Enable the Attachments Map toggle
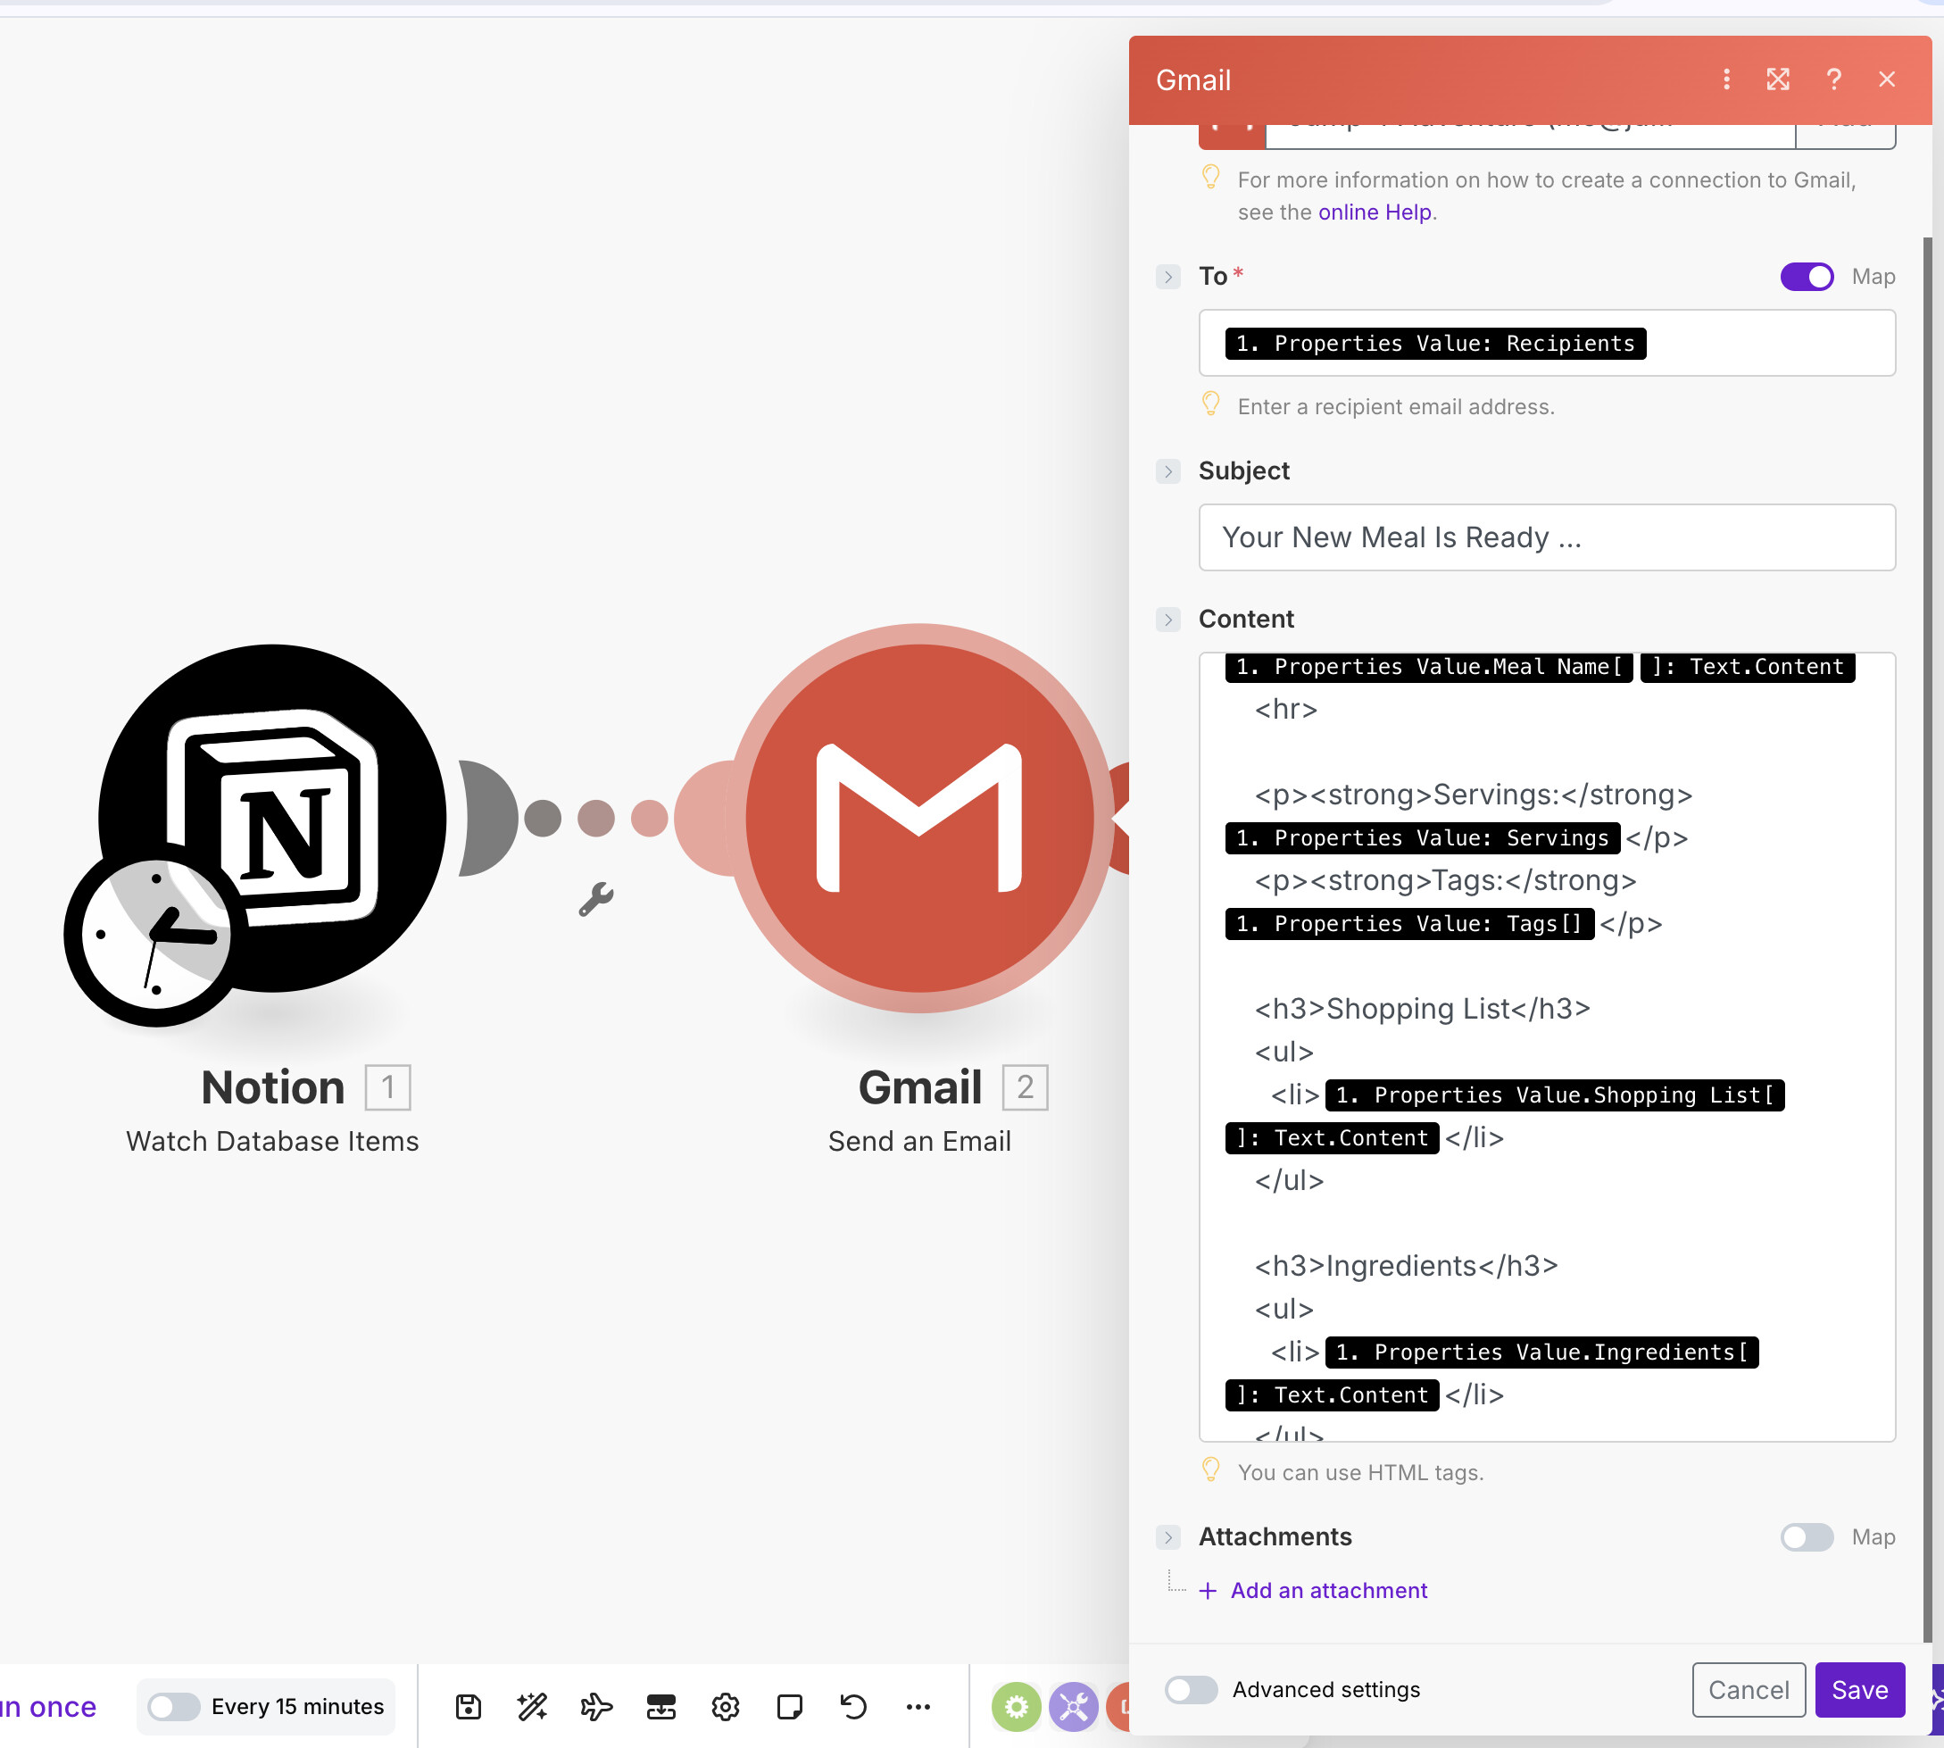Viewport: 1944px width, 1748px height. 1806,1536
